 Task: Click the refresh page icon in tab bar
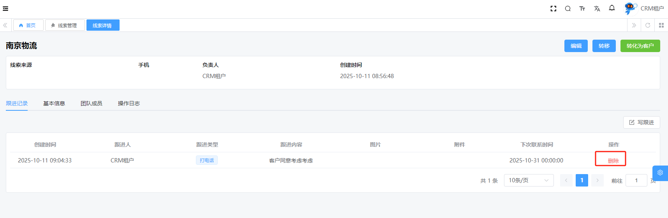(648, 25)
